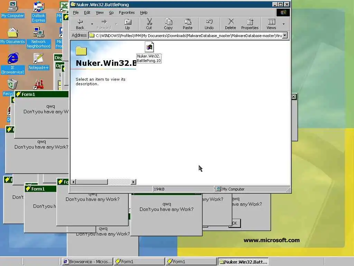Switch to Browservice taskbar button
This screenshot has height=266, width=354.
[87, 262]
